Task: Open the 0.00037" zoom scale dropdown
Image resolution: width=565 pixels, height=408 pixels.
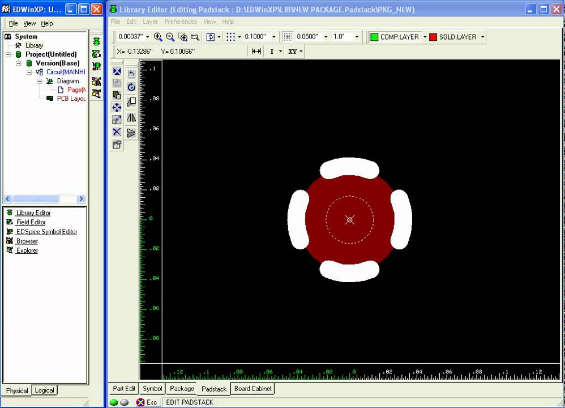Action: [x=147, y=37]
